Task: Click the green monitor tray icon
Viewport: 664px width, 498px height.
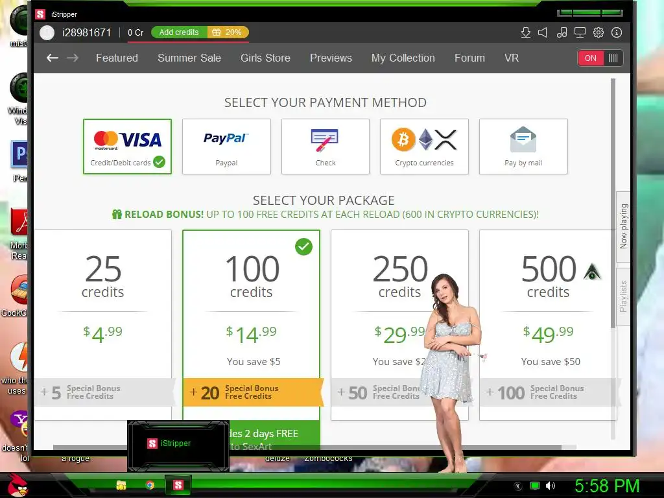Action: (x=535, y=486)
